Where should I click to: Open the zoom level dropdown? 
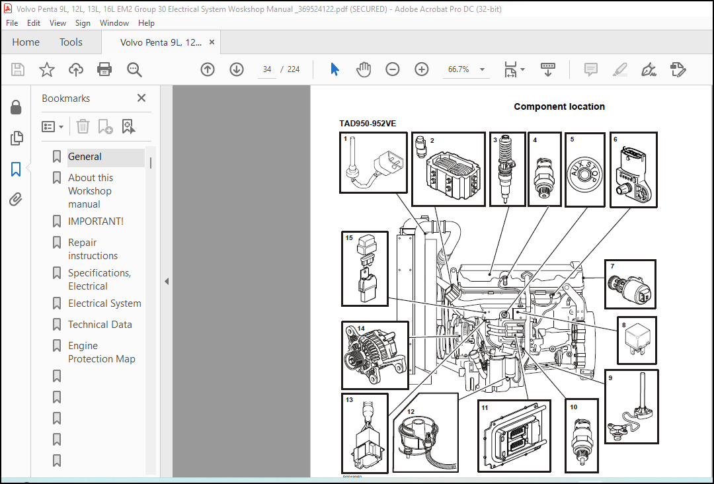tap(482, 69)
